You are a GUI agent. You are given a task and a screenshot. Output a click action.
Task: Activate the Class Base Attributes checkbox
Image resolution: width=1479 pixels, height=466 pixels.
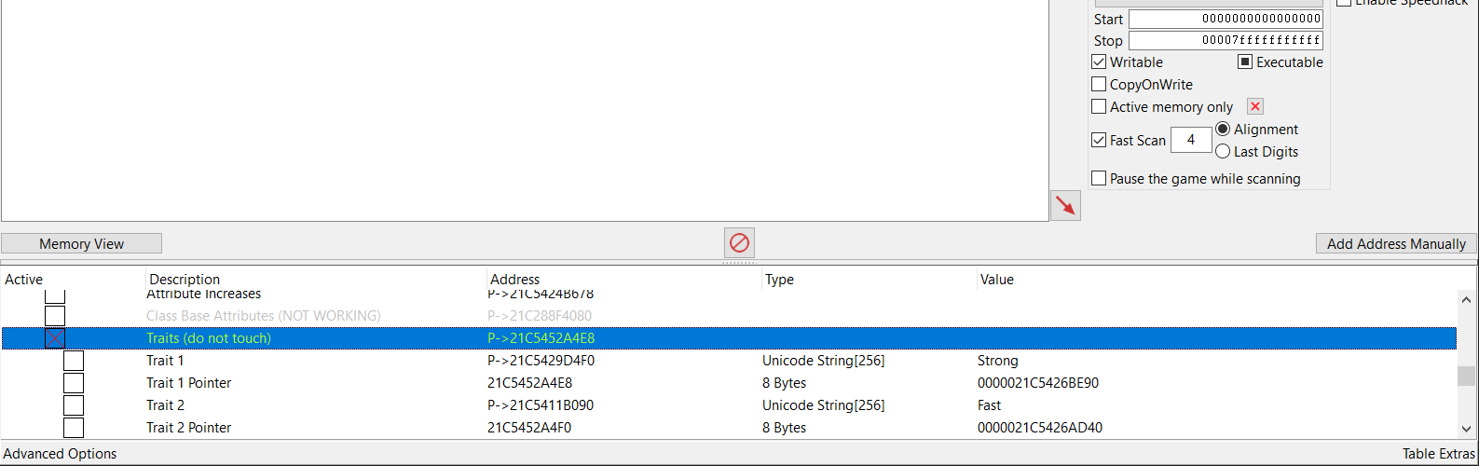[55, 316]
